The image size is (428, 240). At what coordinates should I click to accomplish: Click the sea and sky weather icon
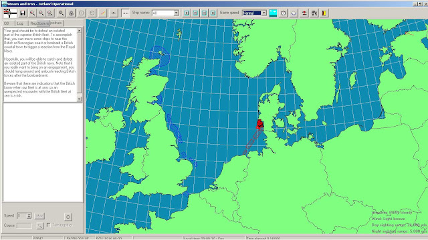pyautogui.click(x=273, y=13)
